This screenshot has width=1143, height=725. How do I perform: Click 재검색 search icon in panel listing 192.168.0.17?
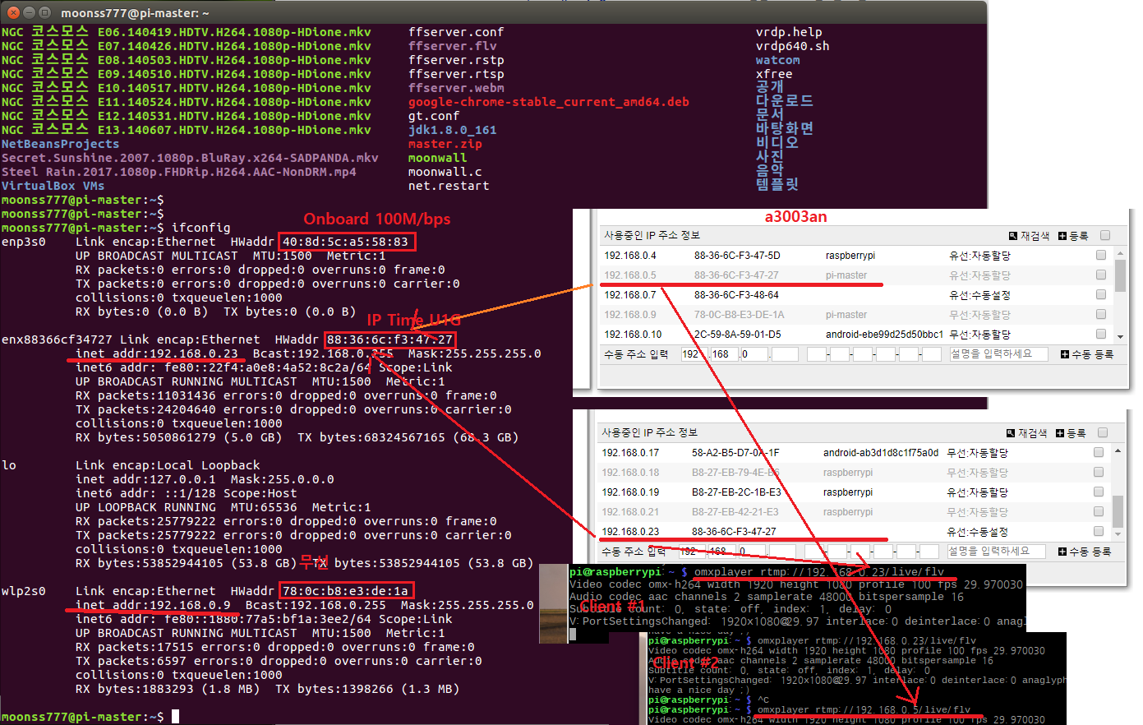point(1011,433)
